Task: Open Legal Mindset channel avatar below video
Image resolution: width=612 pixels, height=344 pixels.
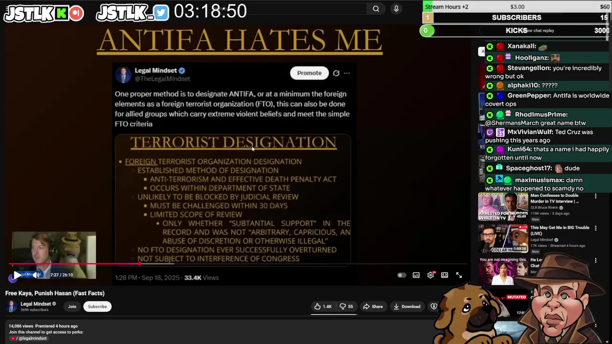Action: click(11, 307)
